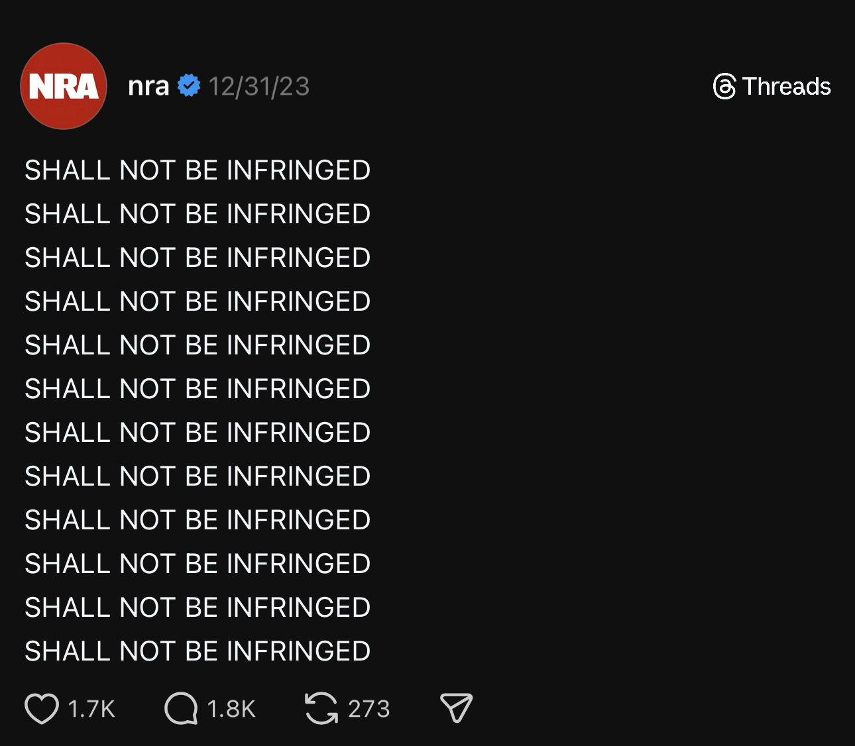
Task: Click the third SHALL NOT BE INFRINGED line
Action: click(198, 258)
